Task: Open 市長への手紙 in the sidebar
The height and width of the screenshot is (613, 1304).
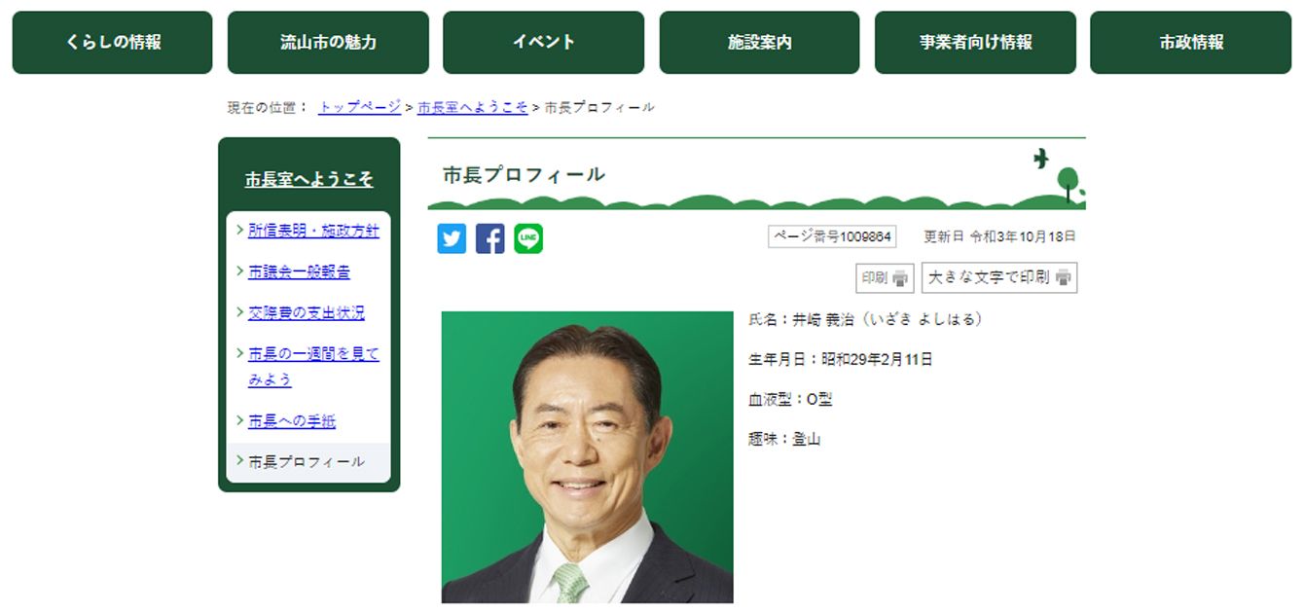Action: [292, 421]
